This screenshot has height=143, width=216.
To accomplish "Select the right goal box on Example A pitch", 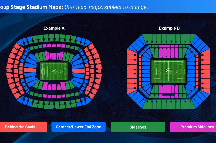I will [x=65, y=72].
